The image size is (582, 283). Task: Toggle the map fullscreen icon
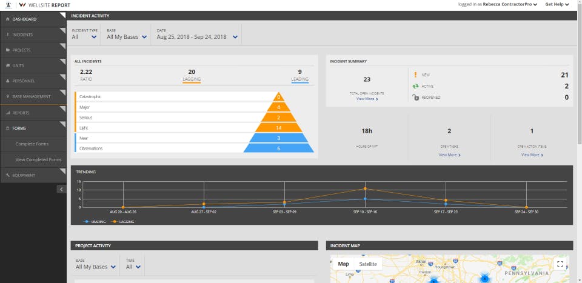[560, 264]
